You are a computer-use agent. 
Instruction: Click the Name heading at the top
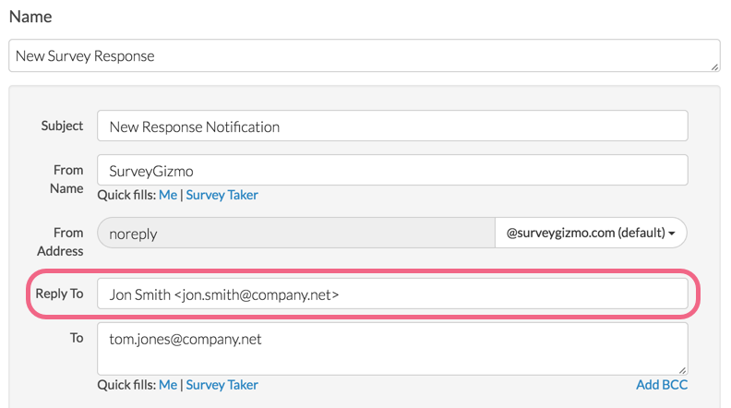(x=30, y=17)
